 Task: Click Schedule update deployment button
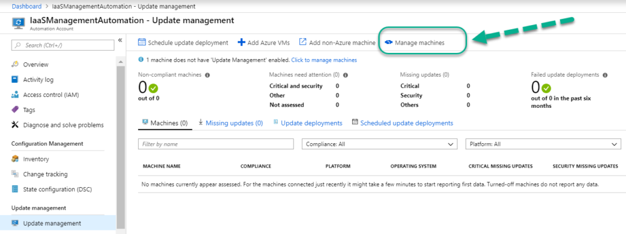[183, 43]
